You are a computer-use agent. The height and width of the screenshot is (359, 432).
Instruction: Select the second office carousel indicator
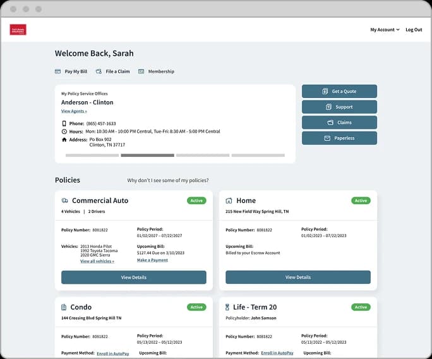point(147,155)
